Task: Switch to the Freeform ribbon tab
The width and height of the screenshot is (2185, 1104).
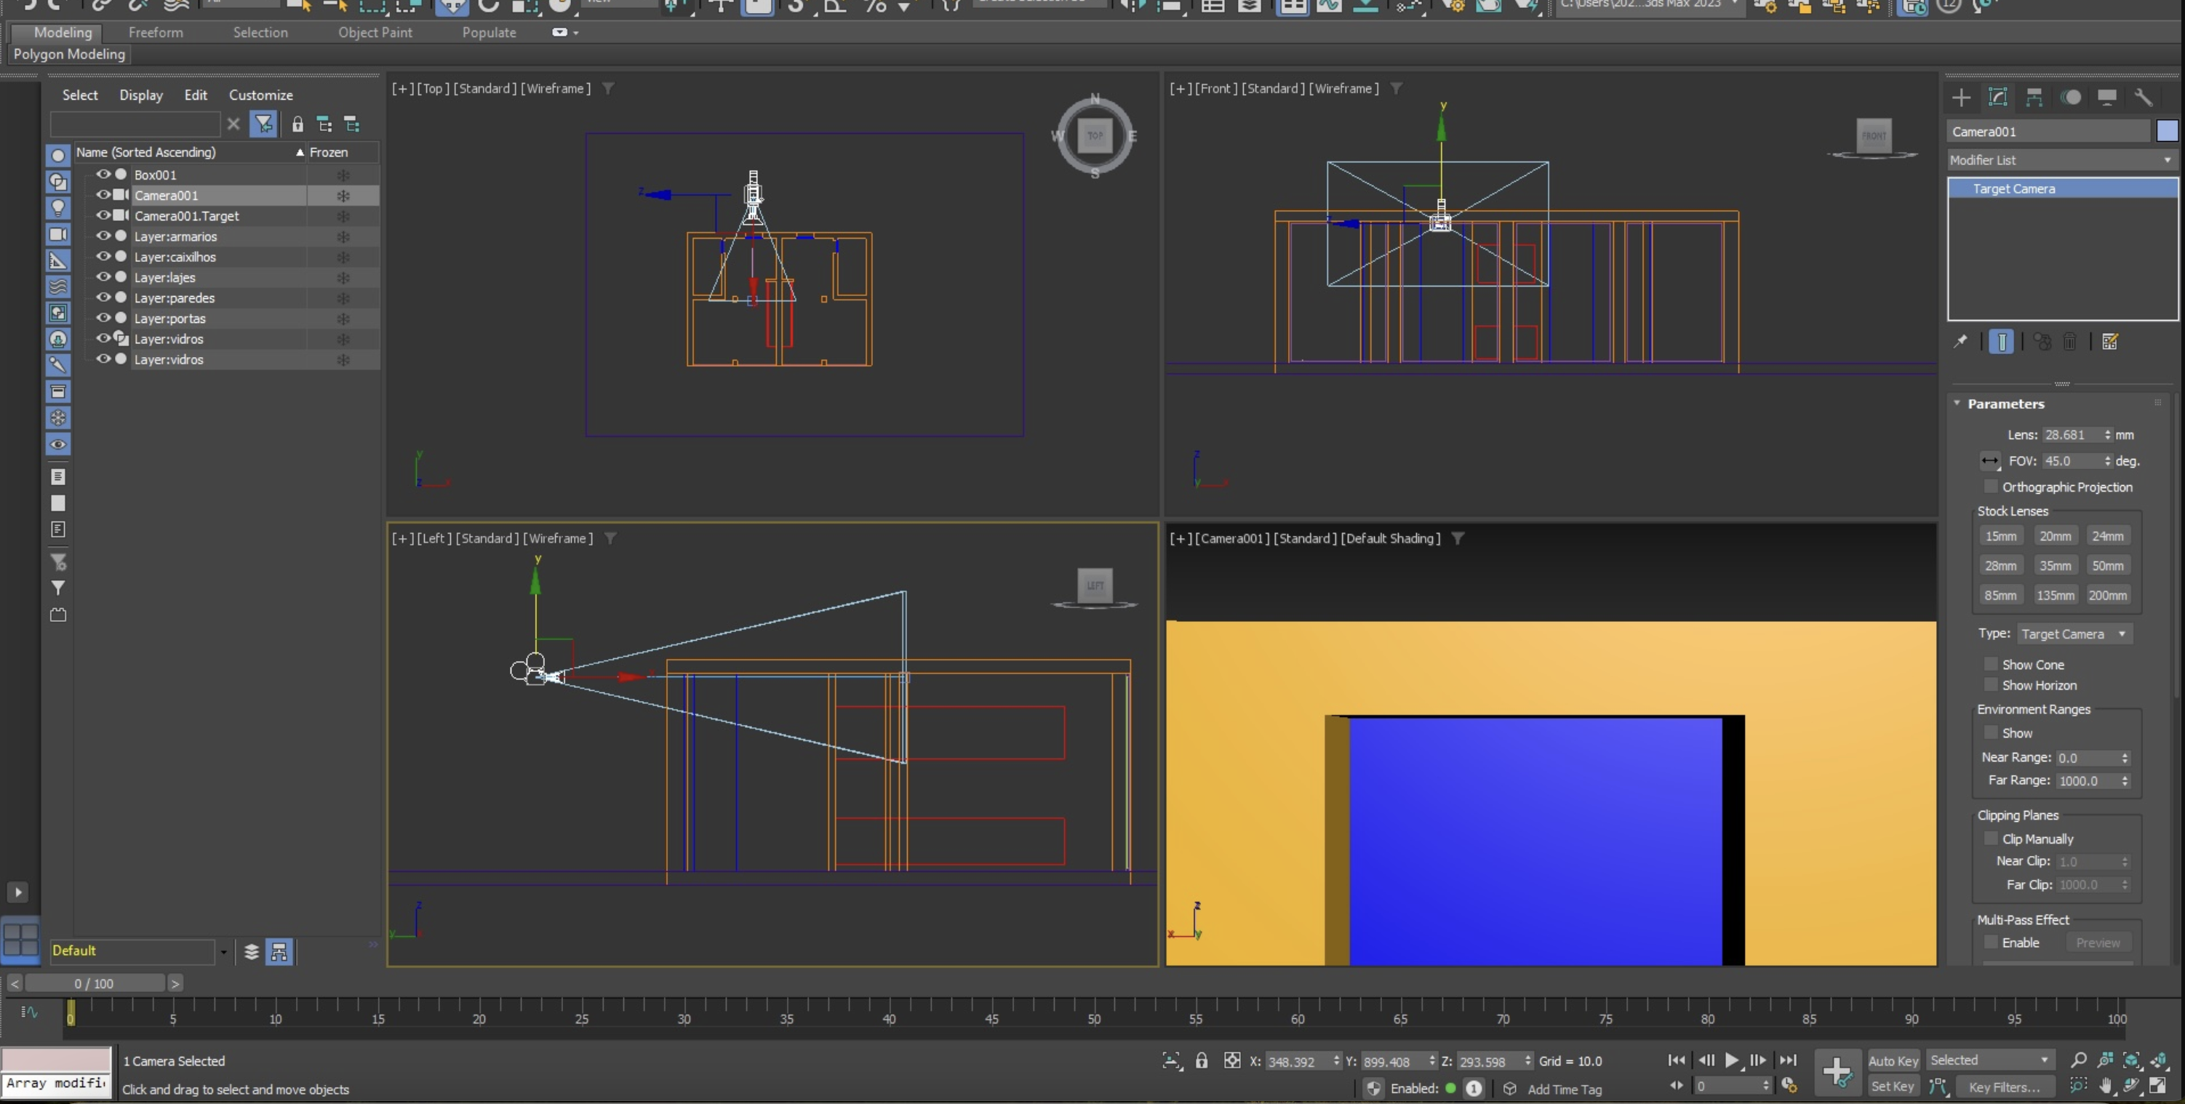Action: [x=155, y=32]
